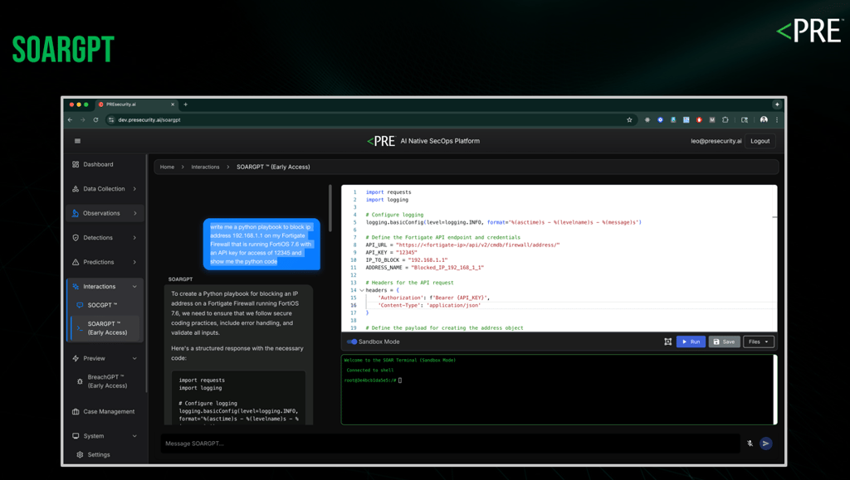
Task: Click the Data Collection sidebar icon
Action: (x=76, y=189)
